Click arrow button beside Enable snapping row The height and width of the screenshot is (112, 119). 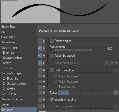44,99
